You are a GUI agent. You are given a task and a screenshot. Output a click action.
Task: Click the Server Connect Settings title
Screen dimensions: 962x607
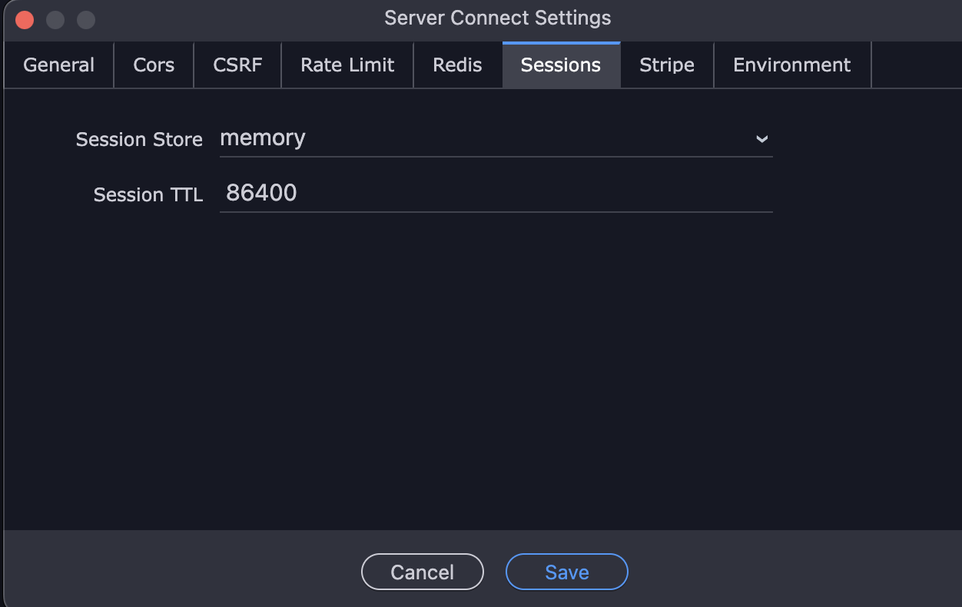498,18
